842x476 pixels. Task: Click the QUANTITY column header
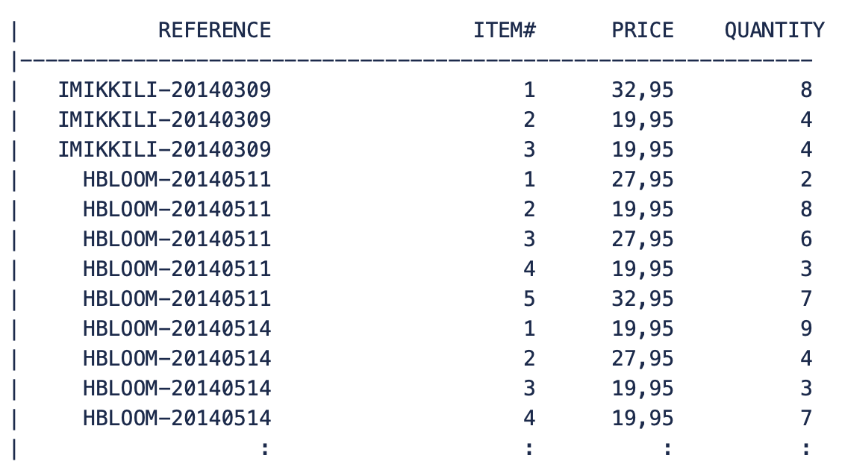[774, 31]
